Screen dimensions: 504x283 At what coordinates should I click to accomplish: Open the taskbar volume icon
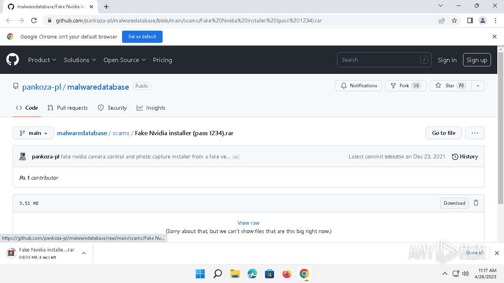465,274
